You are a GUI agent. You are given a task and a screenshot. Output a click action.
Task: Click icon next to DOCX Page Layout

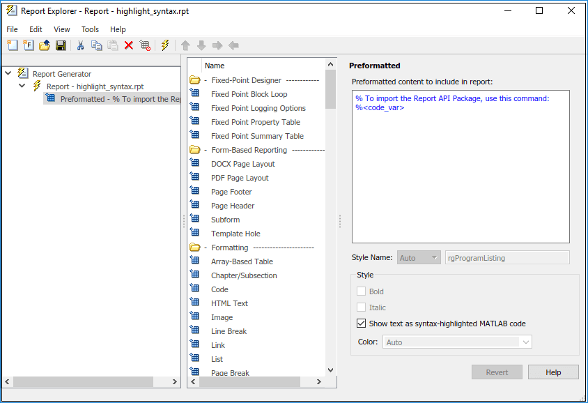coord(194,163)
